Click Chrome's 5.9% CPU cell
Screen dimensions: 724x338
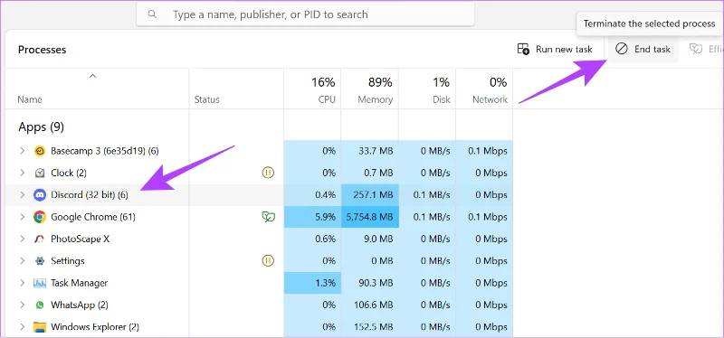[x=312, y=217]
